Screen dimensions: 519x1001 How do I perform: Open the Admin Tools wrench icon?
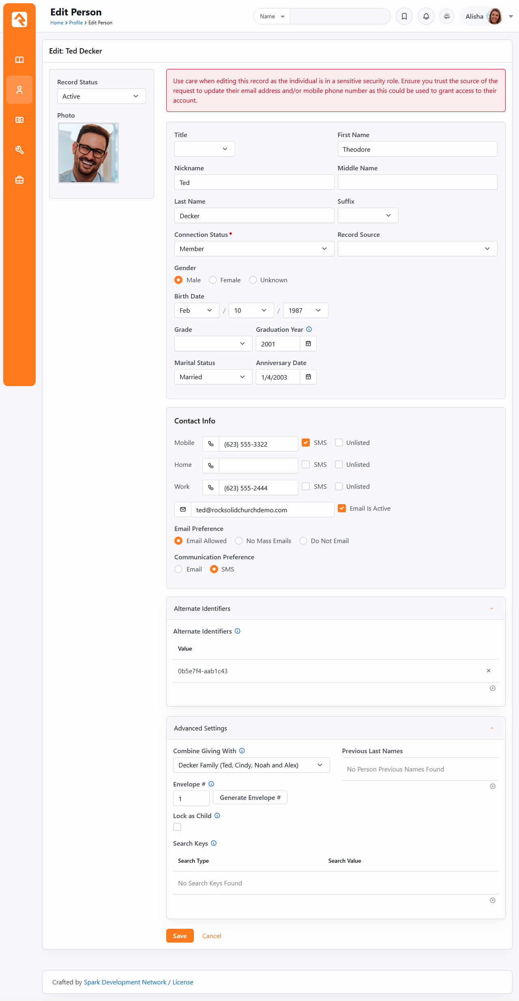[19, 150]
